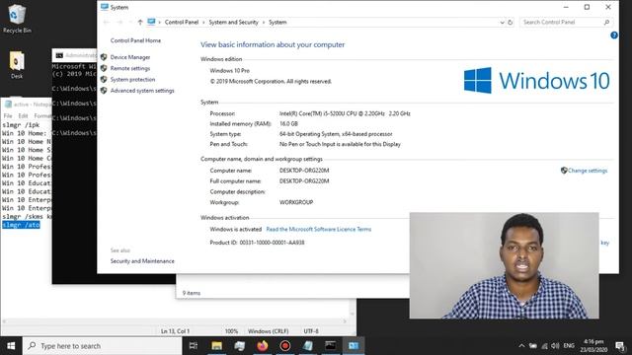Click the network icon in the tray
The image size is (632, 355).
tap(544, 346)
